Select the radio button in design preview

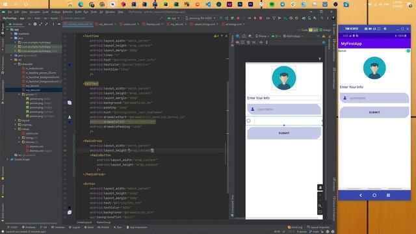click(x=248, y=121)
